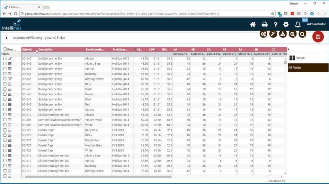Collapse the right Views side panel arrow
The image size is (329, 184).
tap(288, 49)
